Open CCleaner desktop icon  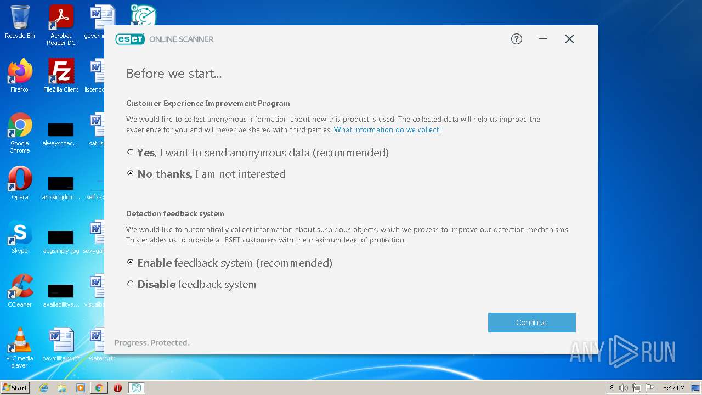pos(20,291)
